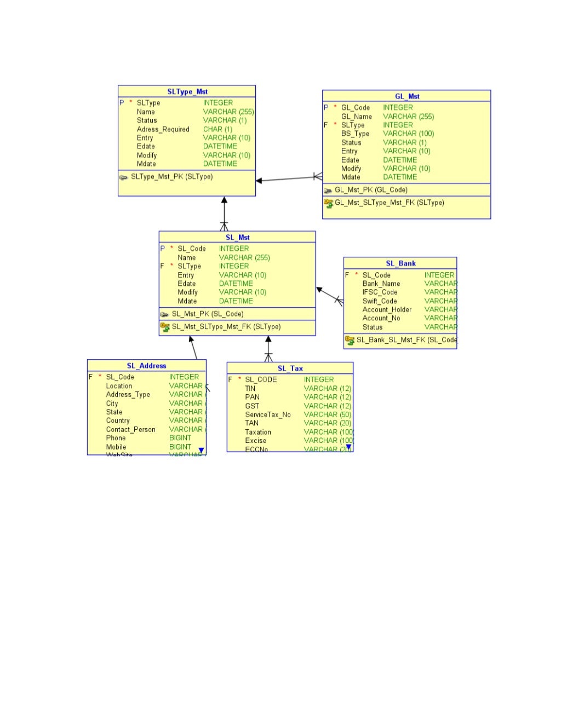Viewport: 561px width, 726px height.
Task: Click ServiceTax_No column in SL_Tax
Action: coord(268,415)
